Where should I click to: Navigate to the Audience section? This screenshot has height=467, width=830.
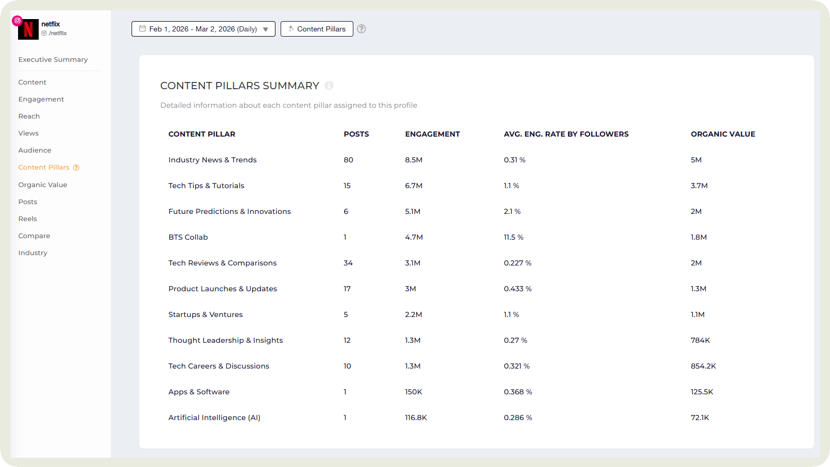coord(35,150)
